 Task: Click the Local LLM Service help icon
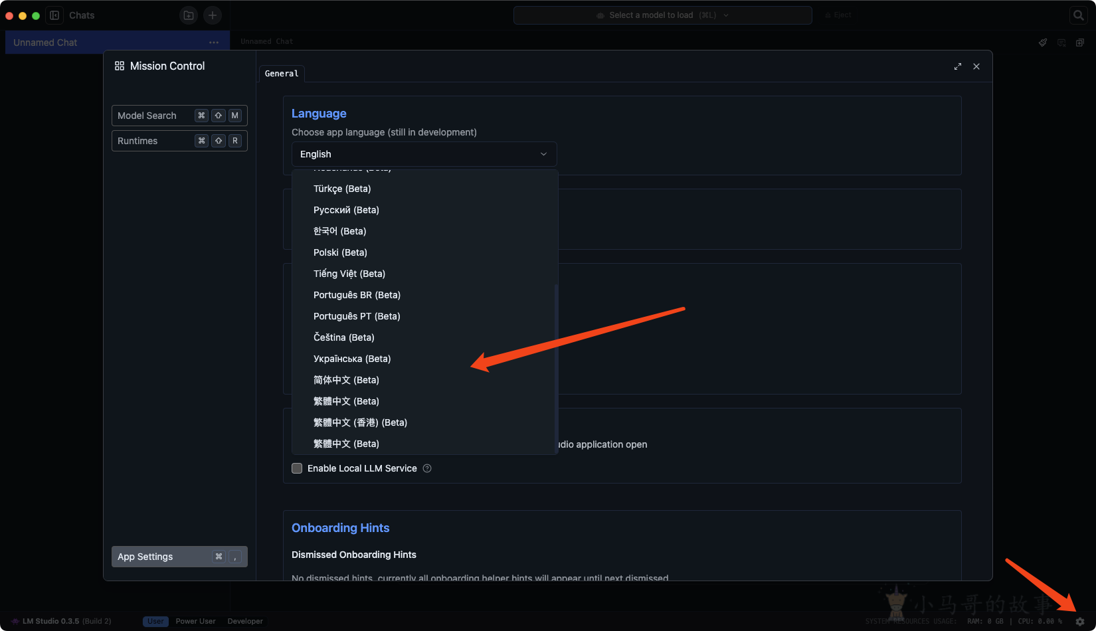point(427,468)
